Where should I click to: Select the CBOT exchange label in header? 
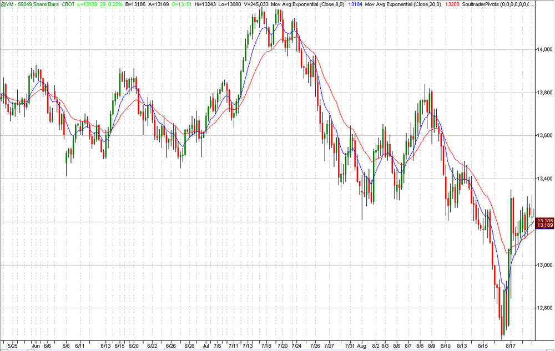tap(68, 4)
